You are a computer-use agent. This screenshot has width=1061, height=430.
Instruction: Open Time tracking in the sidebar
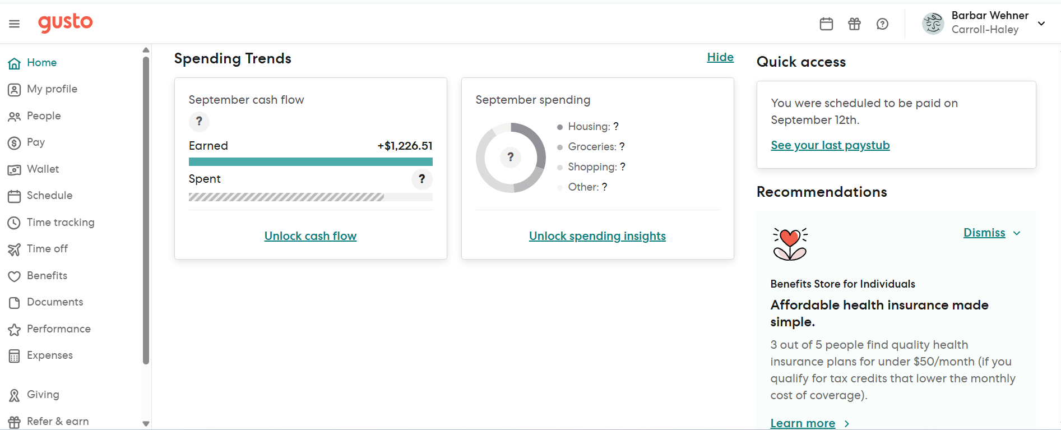point(60,222)
